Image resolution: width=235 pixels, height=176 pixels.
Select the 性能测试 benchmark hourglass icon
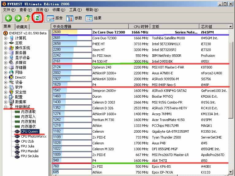pyautogui.click(x=11, y=107)
